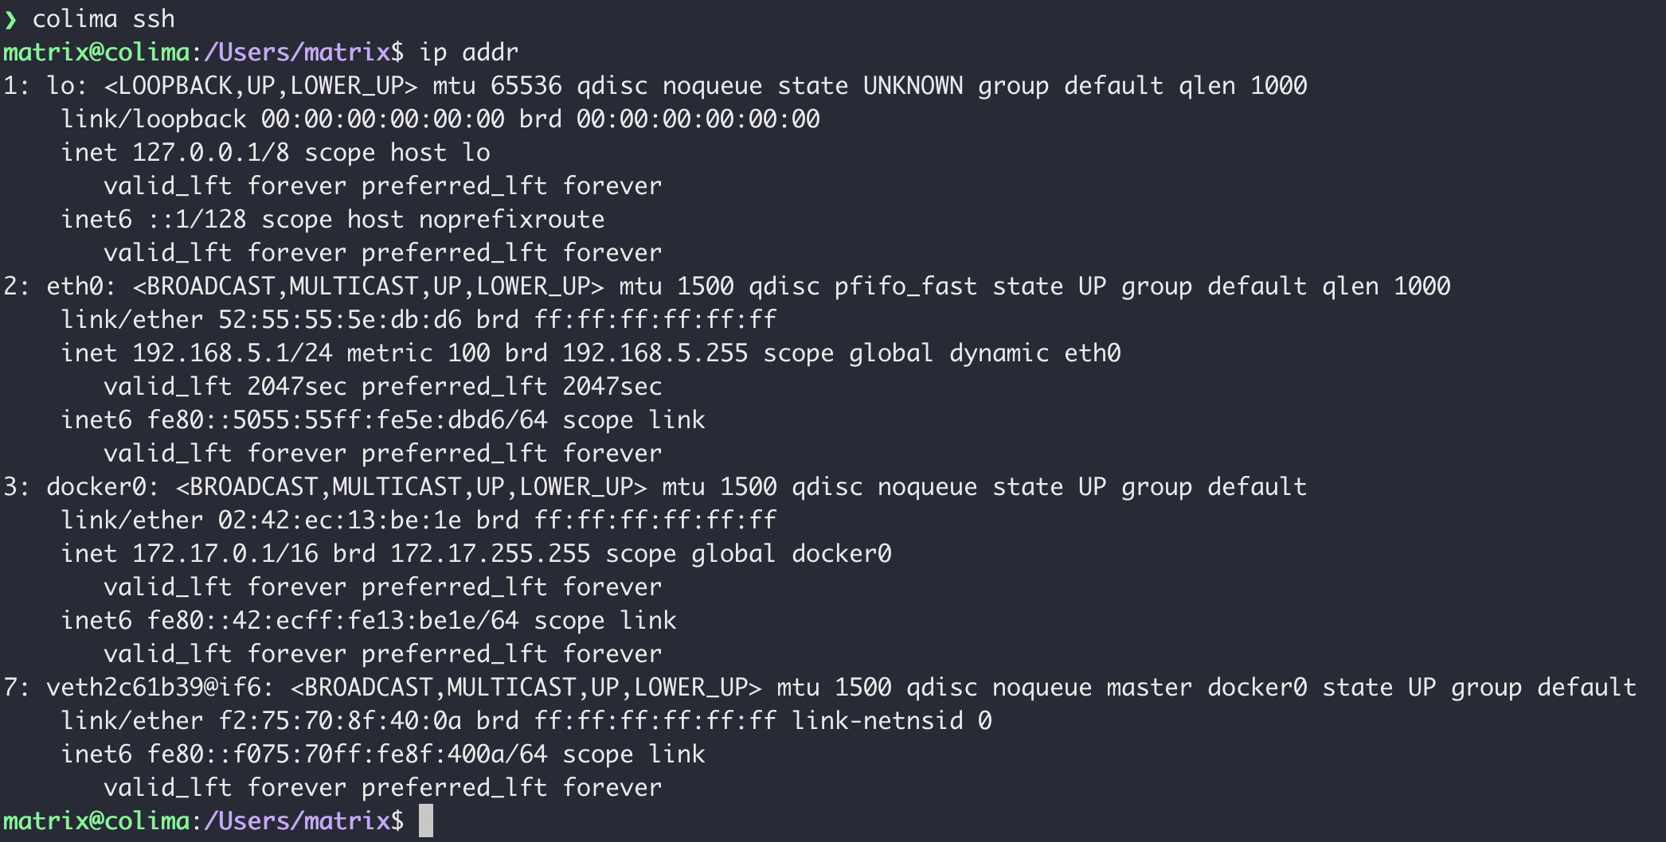Click the terminal cursor at the last prompt

coord(426,821)
